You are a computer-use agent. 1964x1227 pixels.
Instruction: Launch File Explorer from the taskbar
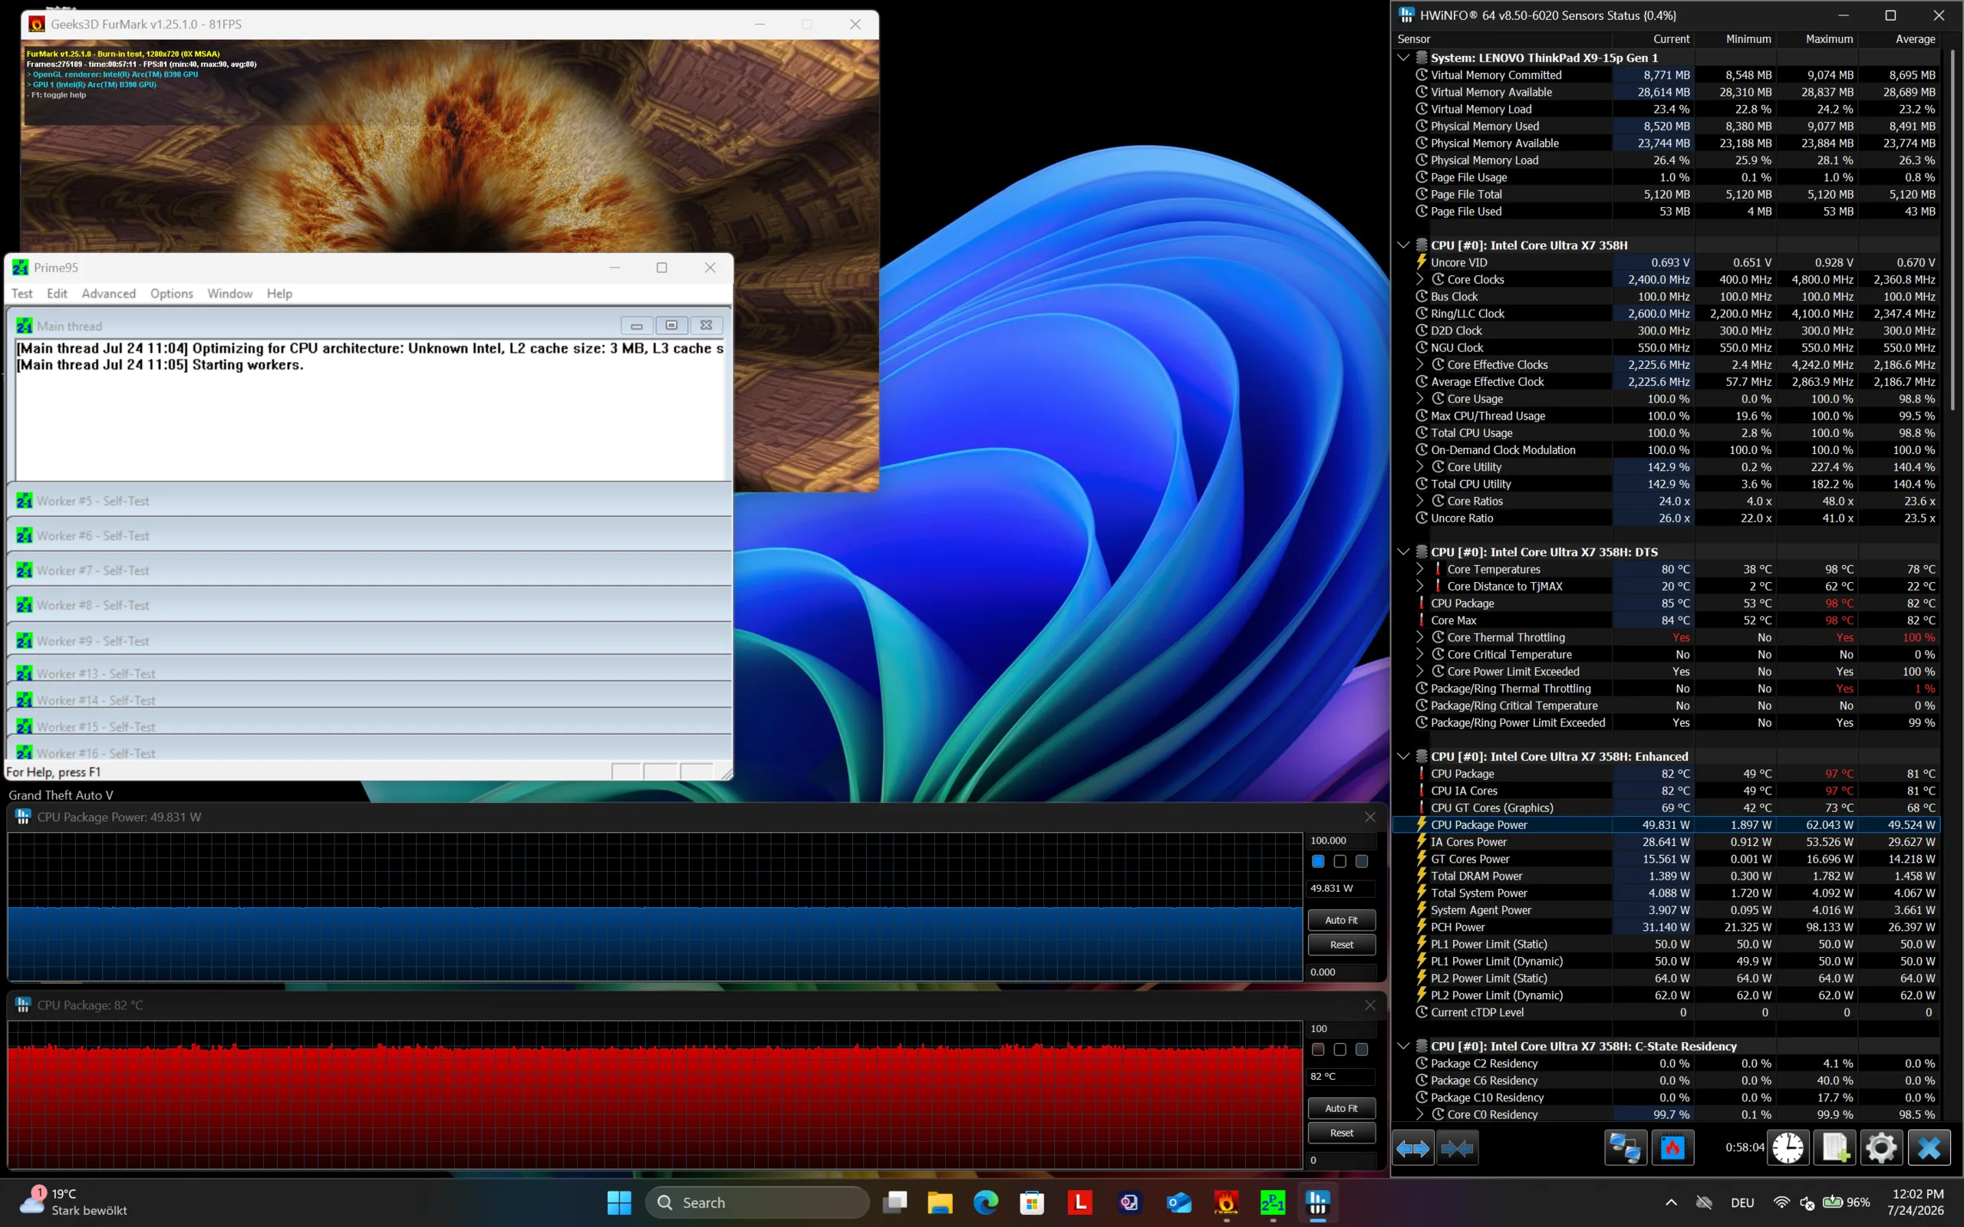coord(940,1202)
